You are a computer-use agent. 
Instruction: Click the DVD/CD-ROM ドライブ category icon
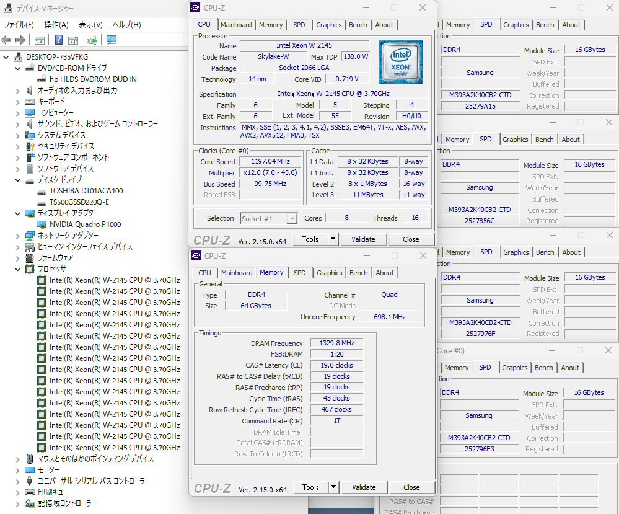pyautogui.click(x=30, y=68)
